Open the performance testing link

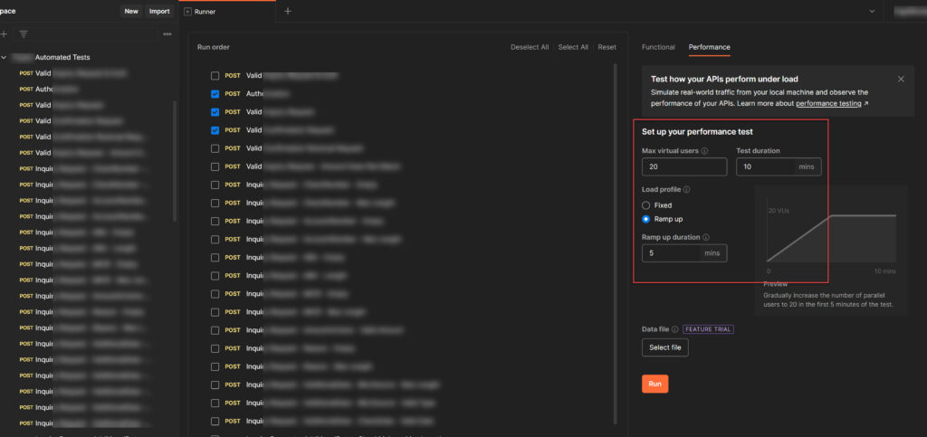click(x=832, y=104)
